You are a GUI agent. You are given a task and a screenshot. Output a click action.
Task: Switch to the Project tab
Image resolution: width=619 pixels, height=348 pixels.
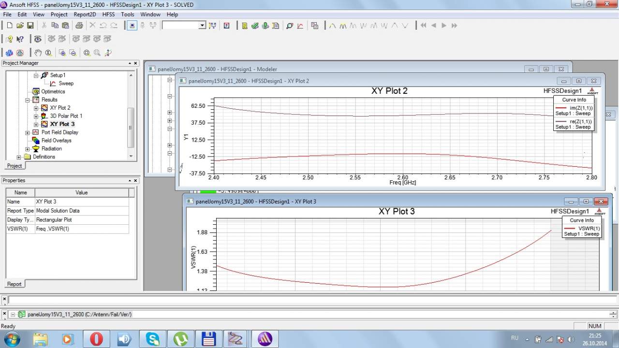pyautogui.click(x=15, y=166)
